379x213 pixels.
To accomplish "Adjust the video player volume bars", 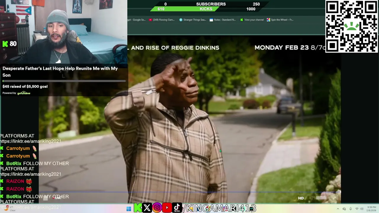I will [321, 198].
